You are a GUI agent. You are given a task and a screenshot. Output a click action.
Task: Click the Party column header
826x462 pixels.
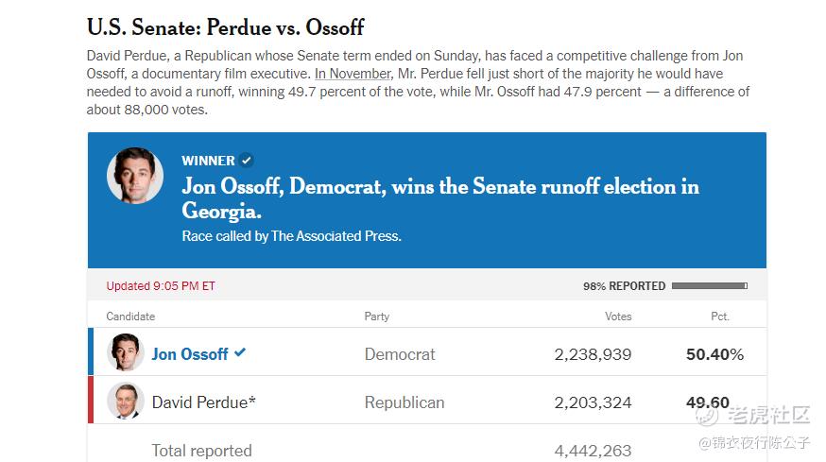(x=377, y=317)
